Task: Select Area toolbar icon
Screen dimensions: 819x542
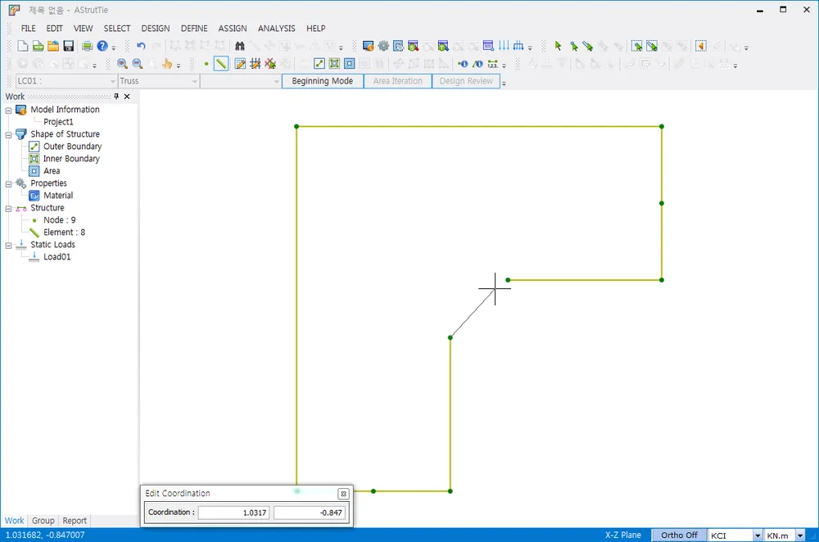Action: [x=350, y=64]
